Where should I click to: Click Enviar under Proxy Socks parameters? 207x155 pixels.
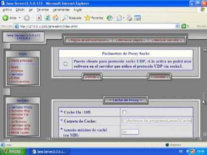(x=92, y=77)
